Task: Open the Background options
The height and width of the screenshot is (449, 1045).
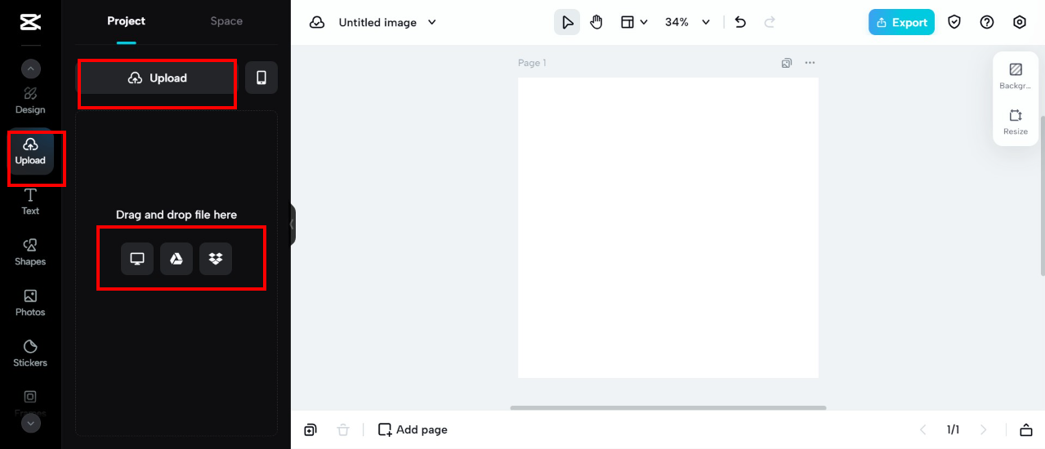Action: pyautogui.click(x=1016, y=76)
